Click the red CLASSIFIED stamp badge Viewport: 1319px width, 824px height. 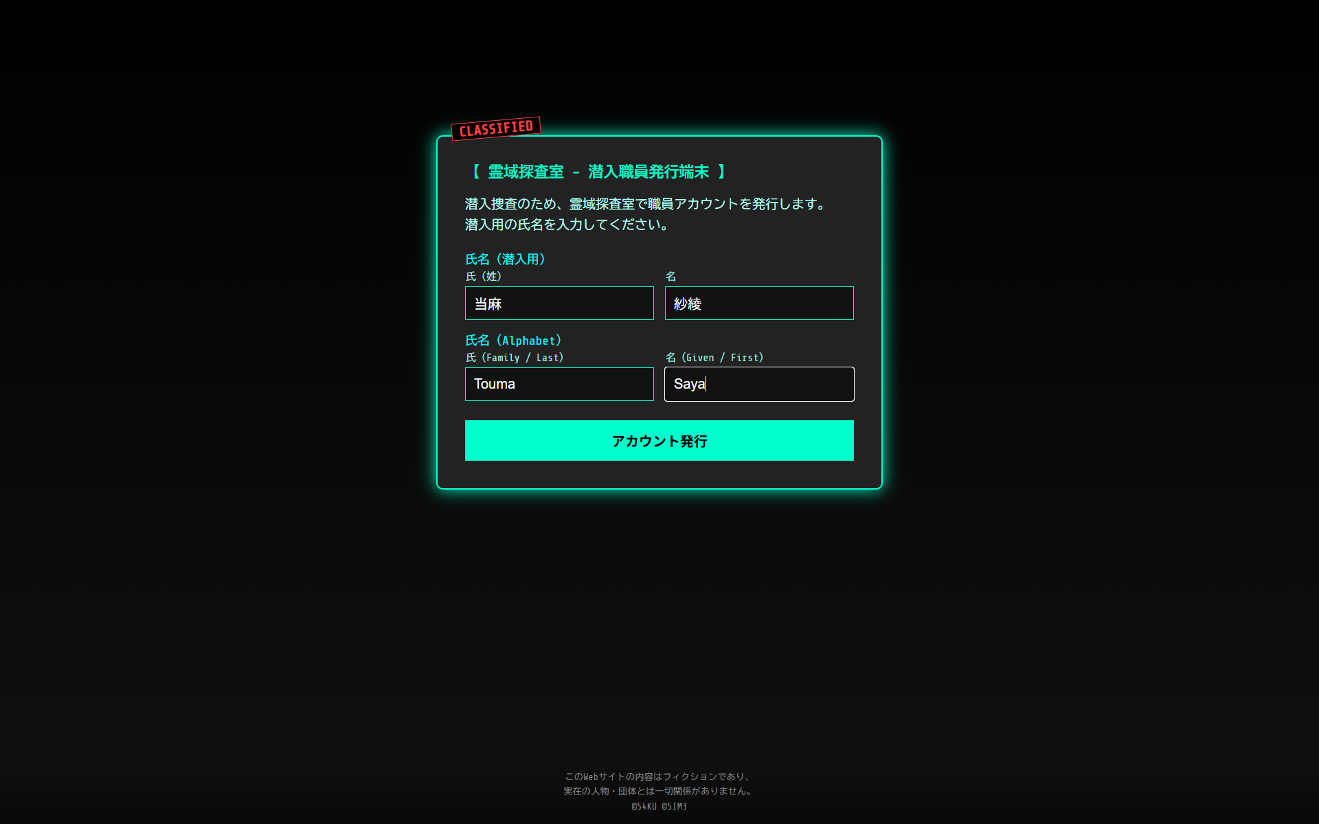[495, 128]
